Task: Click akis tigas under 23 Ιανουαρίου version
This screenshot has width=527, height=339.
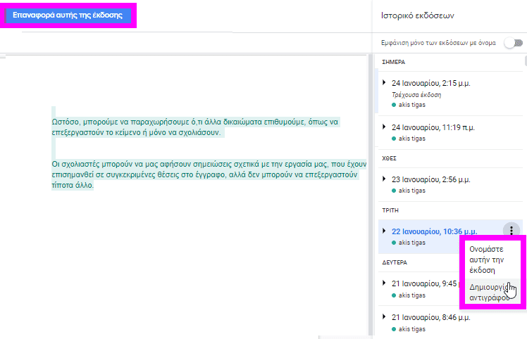Action: (x=411, y=191)
